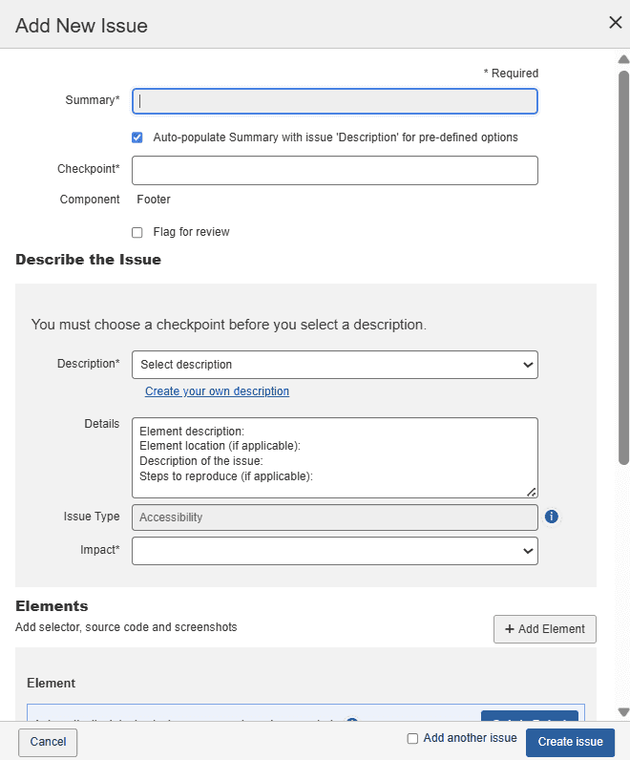
Task: Click the scrollbar up arrow
Action: click(623, 59)
